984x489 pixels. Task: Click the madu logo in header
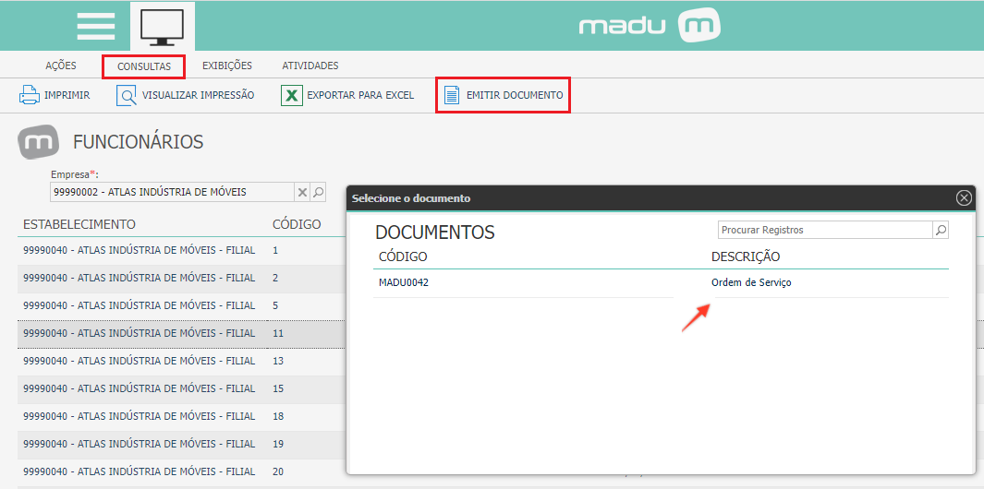(650, 26)
